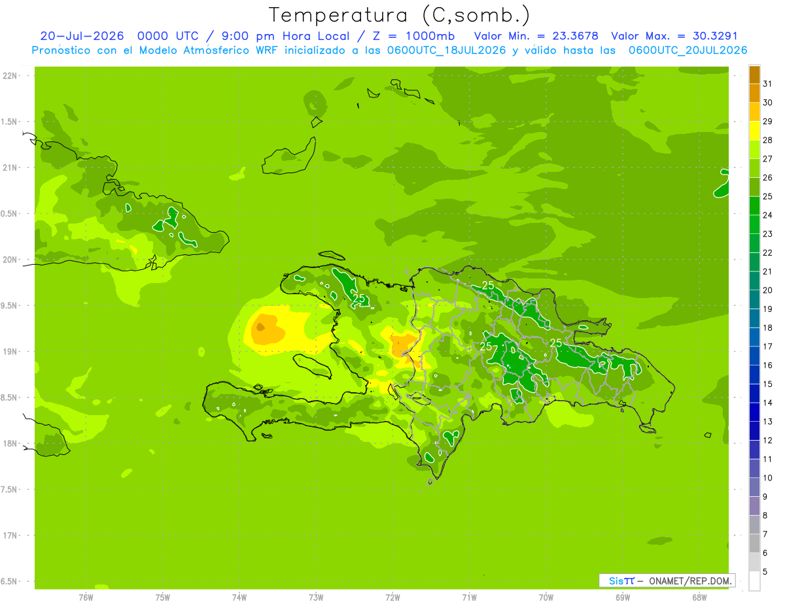Click the legend value 10
785x606 pixels.
tap(768, 478)
